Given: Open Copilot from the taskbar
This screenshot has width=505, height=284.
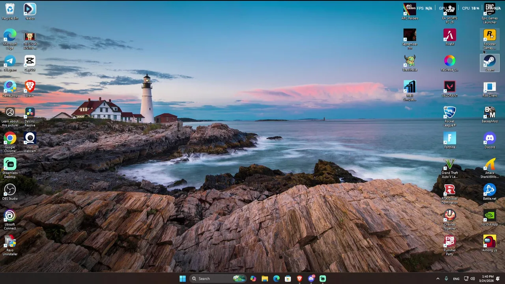Looking at the screenshot, I should tap(253, 278).
